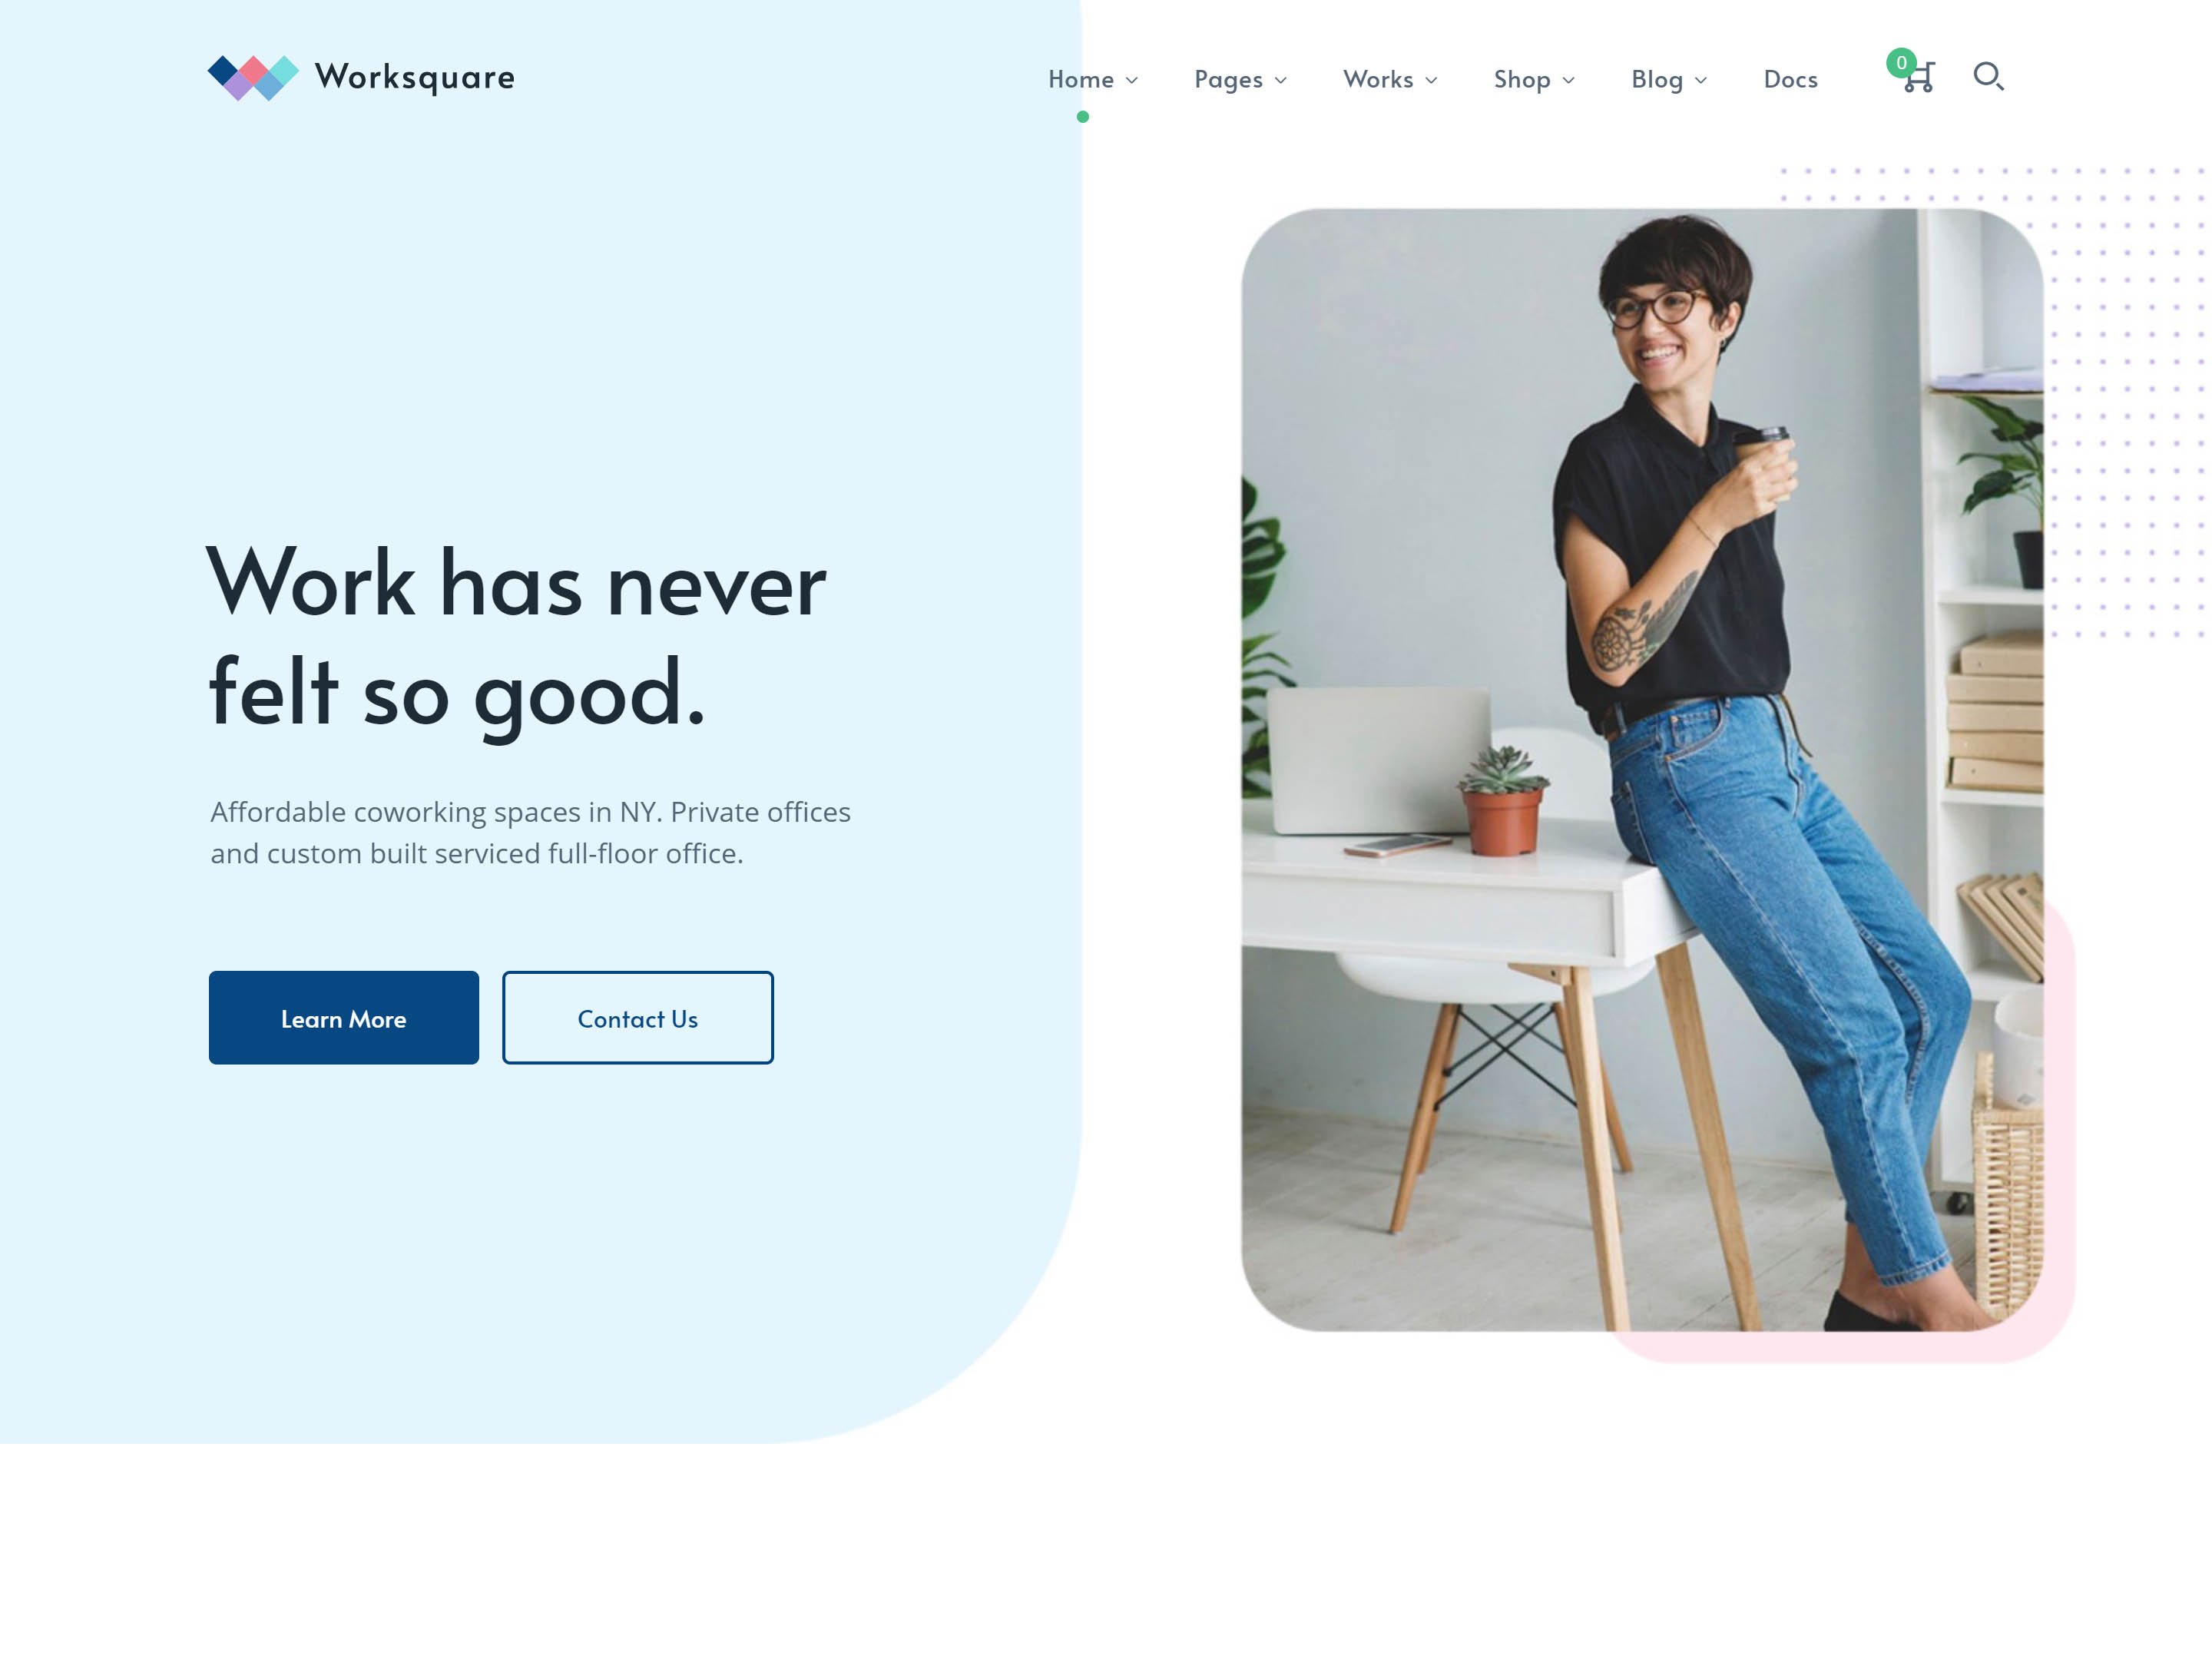Click the Worksquare diamond logo icon
The height and width of the screenshot is (1659, 2212).
(253, 78)
